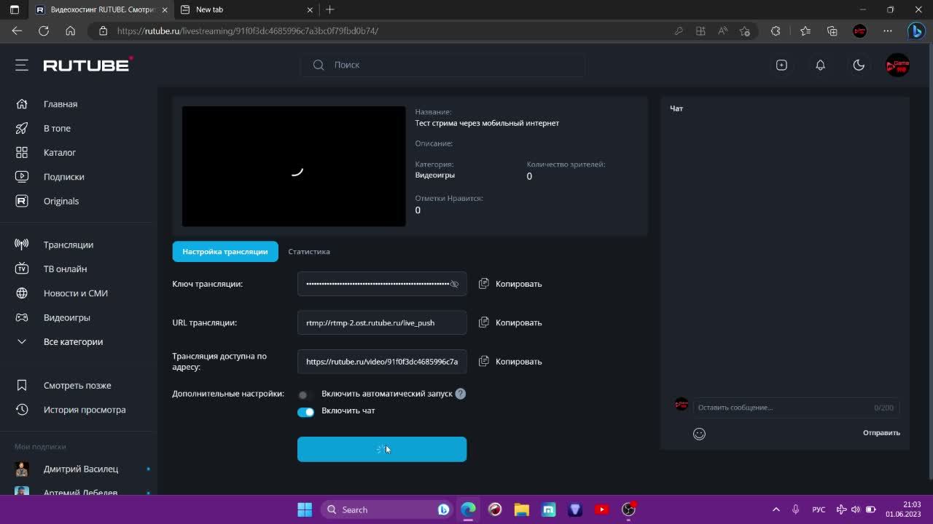Open Трансляции in the sidebar

(68, 245)
